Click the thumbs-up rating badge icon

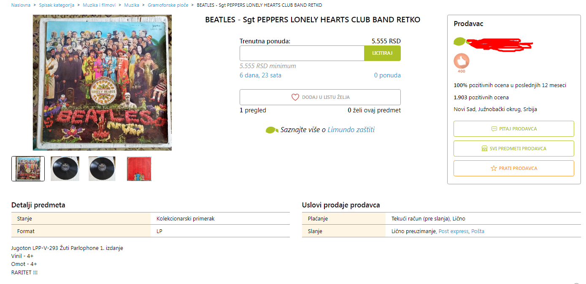click(462, 61)
